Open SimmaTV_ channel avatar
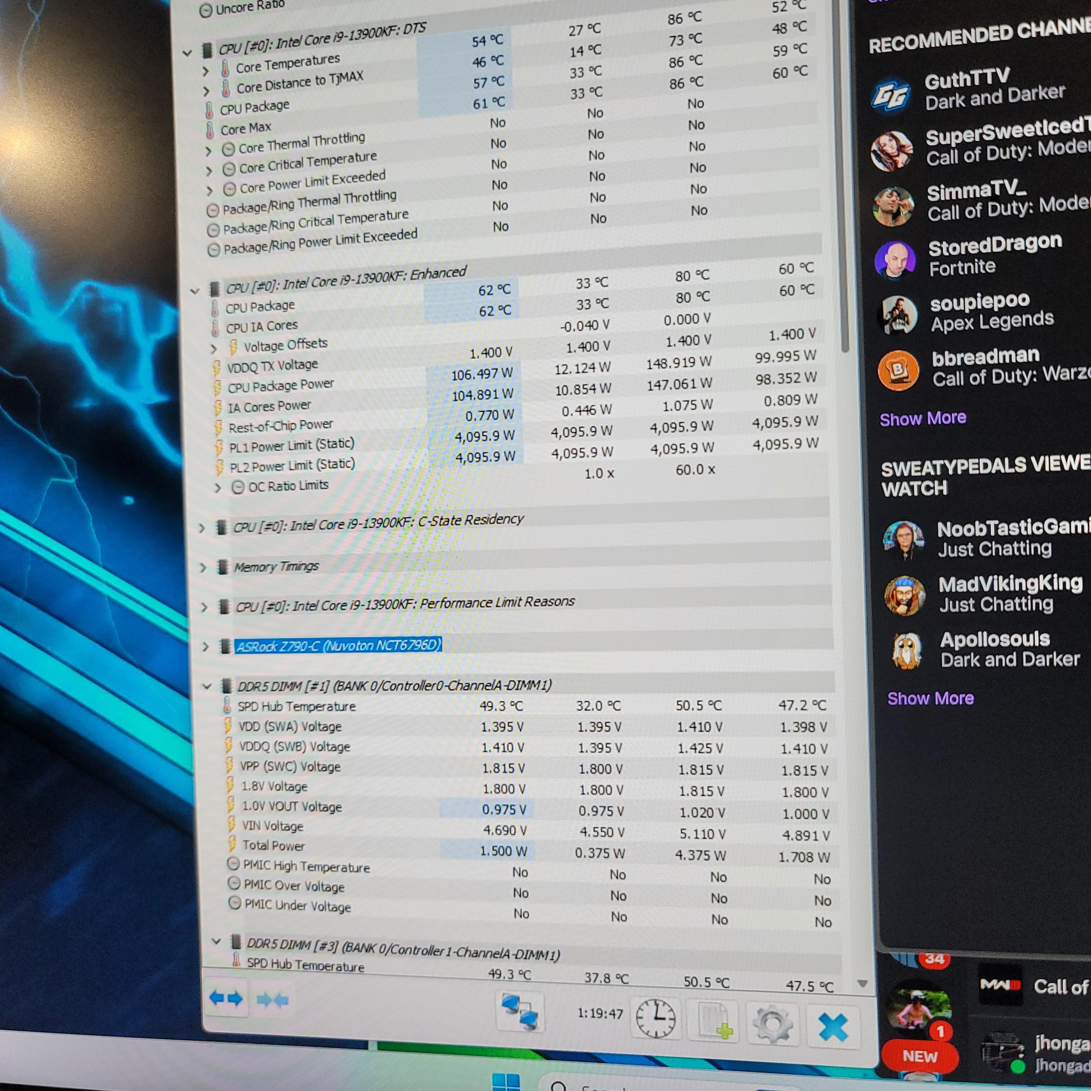 893,206
